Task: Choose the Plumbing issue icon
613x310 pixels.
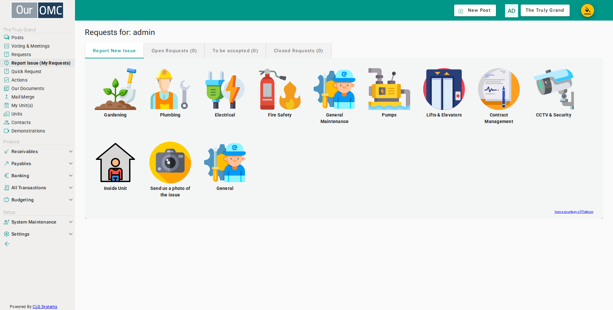Action: pyautogui.click(x=170, y=89)
